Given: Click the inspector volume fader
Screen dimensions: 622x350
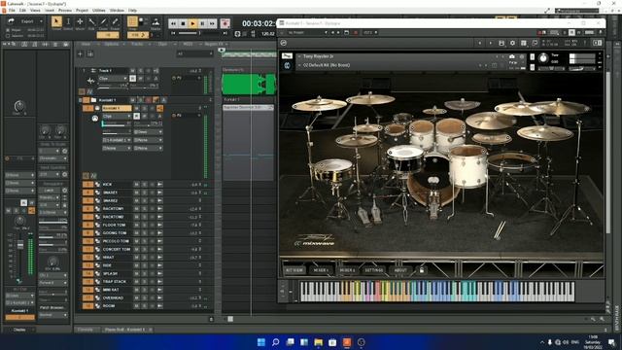Looking at the screenshot, I should click(19, 245).
